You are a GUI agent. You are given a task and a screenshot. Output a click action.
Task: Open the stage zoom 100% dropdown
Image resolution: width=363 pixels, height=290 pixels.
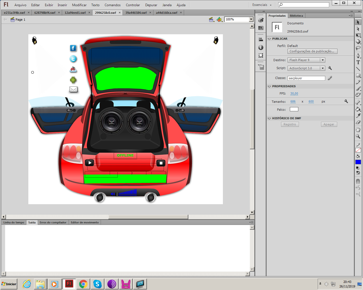click(251, 19)
